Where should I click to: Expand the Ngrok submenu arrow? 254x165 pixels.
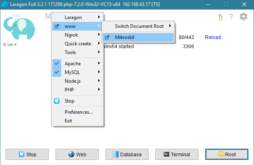(99, 34)
